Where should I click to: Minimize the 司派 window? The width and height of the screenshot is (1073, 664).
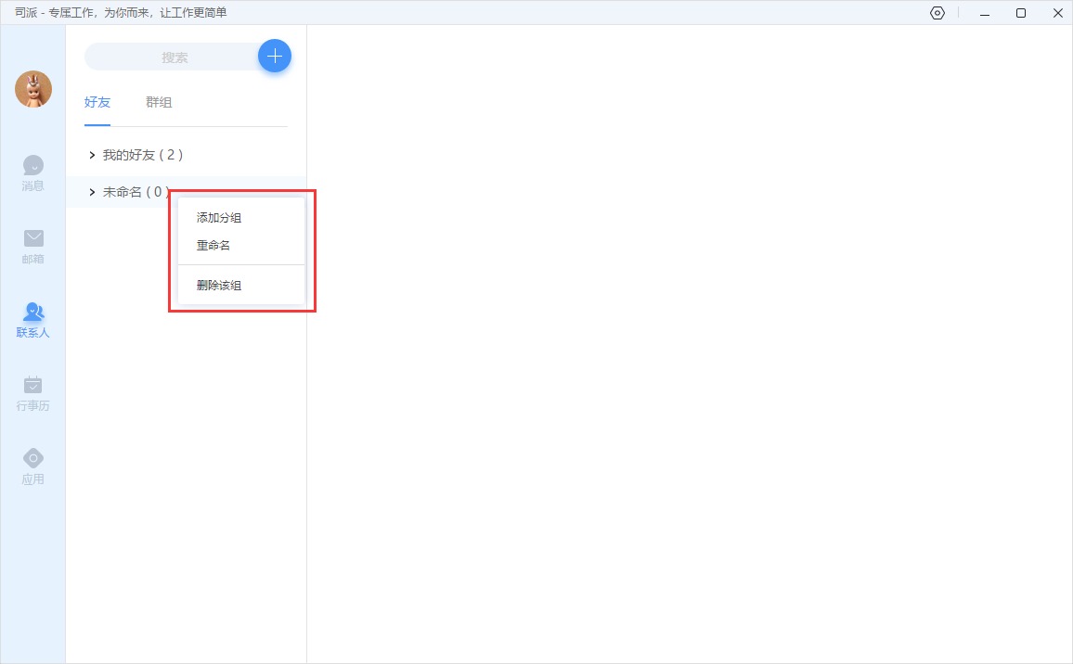[985, 13]
